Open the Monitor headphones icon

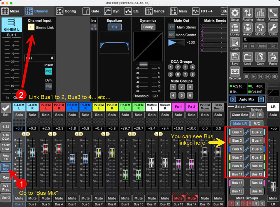click(260, 28)
